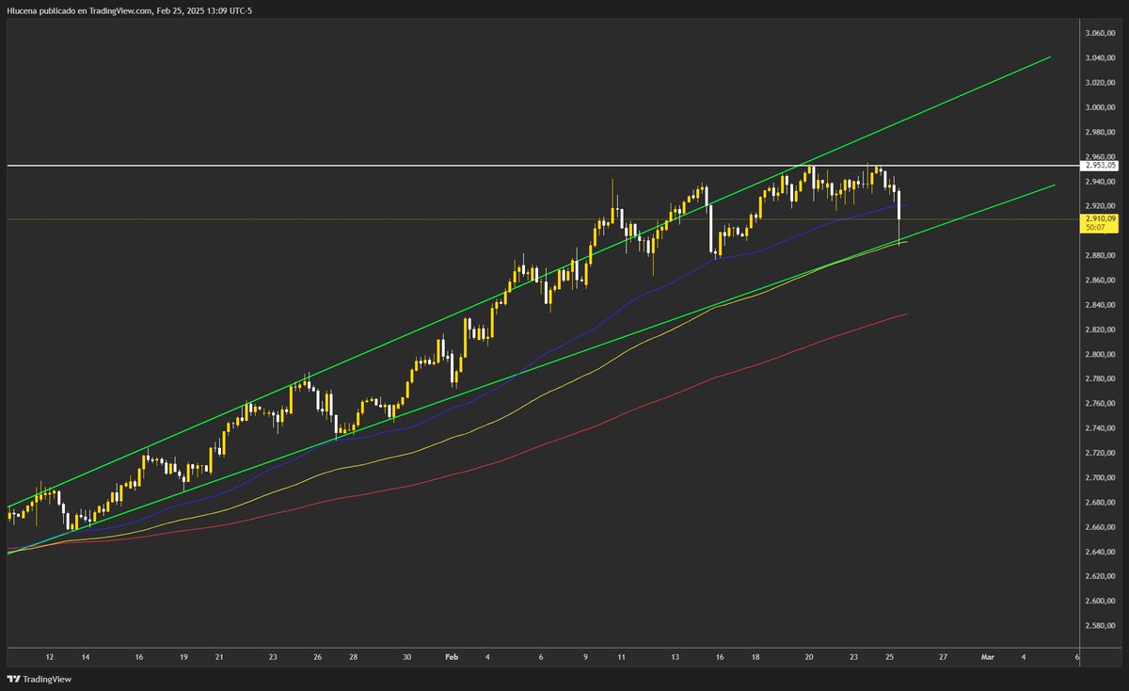Click the 3.020,00 price axis label
The image size is (1129, 691).
point(1099,82)
